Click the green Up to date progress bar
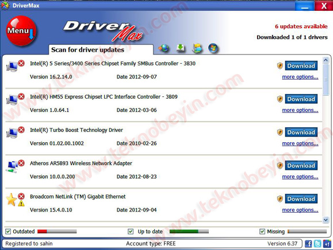333x250 pixels. tap(189, 232)
